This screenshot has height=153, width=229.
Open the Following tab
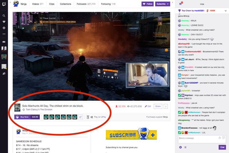point(108,4)
